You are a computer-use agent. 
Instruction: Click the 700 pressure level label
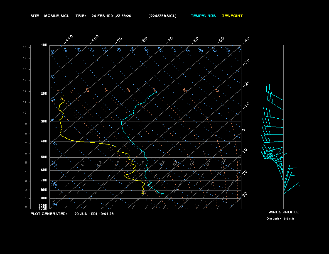44,180
